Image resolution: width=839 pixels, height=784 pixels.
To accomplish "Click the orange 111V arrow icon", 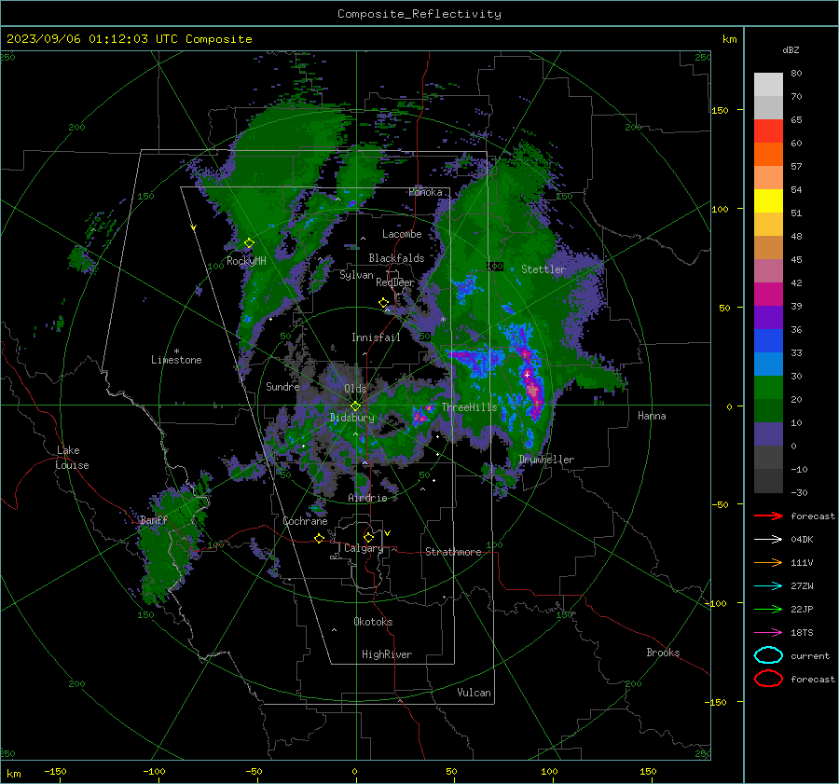I will click(x=768, y=562).
